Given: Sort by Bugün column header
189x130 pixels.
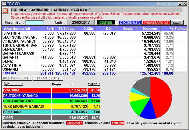Looking at the screenshot, I should click(126, 29).
